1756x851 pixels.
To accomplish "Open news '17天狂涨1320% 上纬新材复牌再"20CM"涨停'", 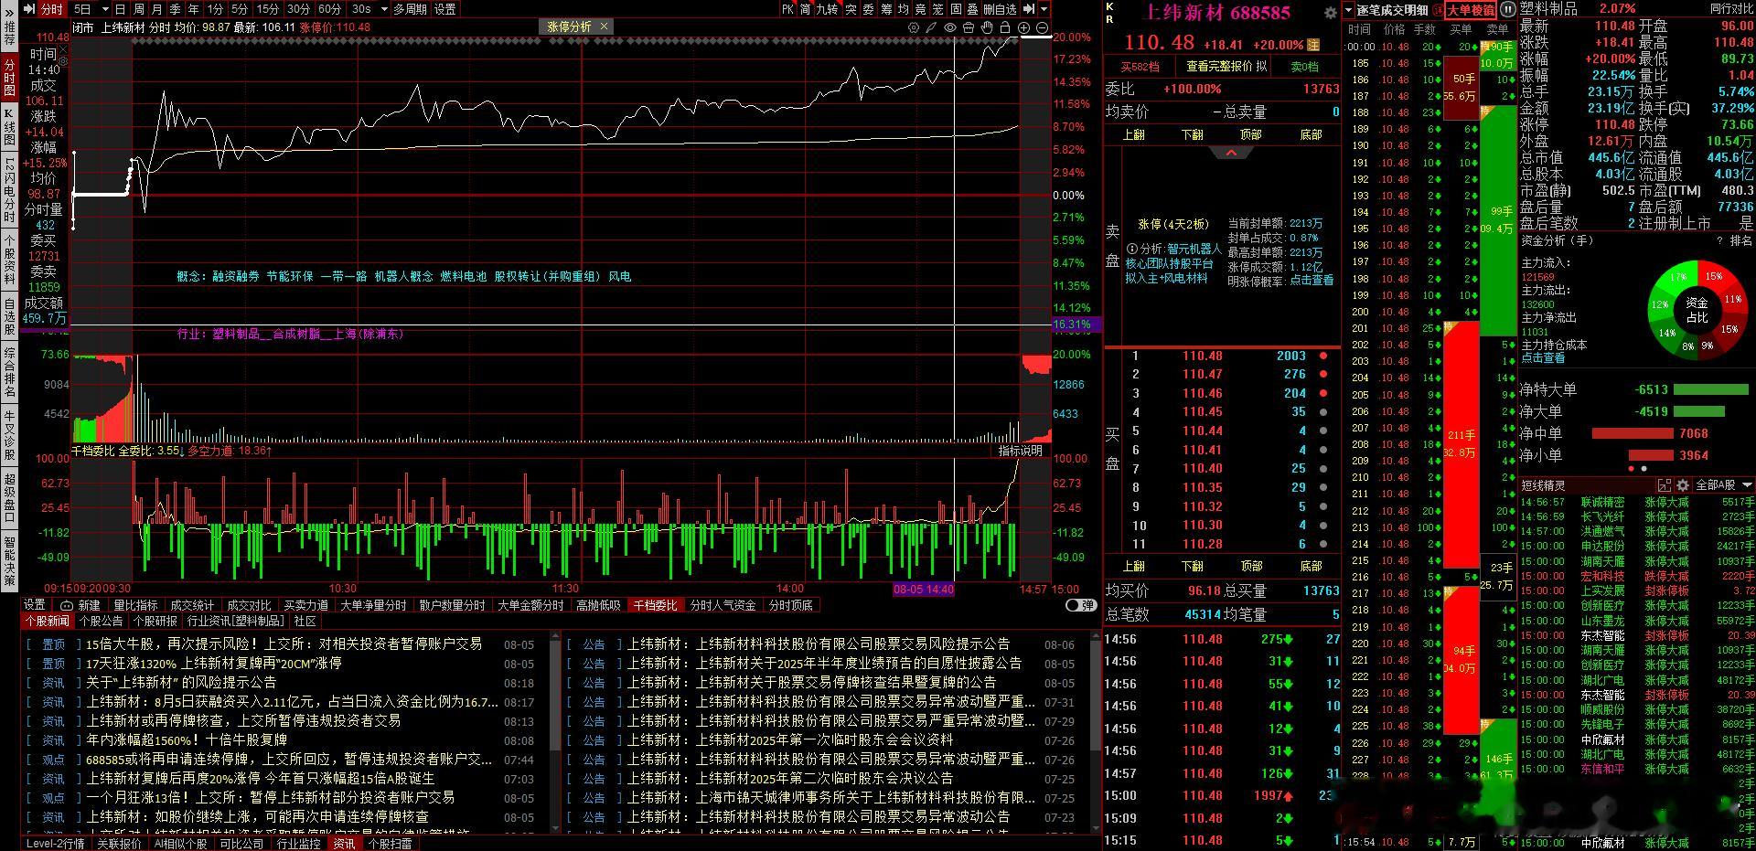I will click(214, 663).
